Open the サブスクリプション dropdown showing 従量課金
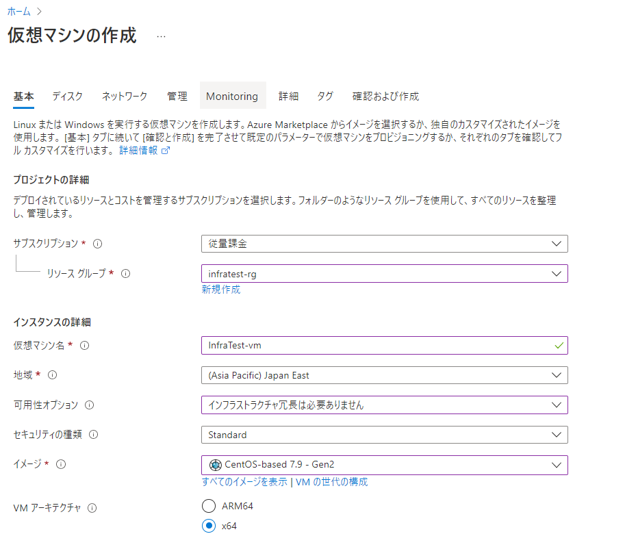Viewport: 625px width, 547px height. tap(385, 244)
